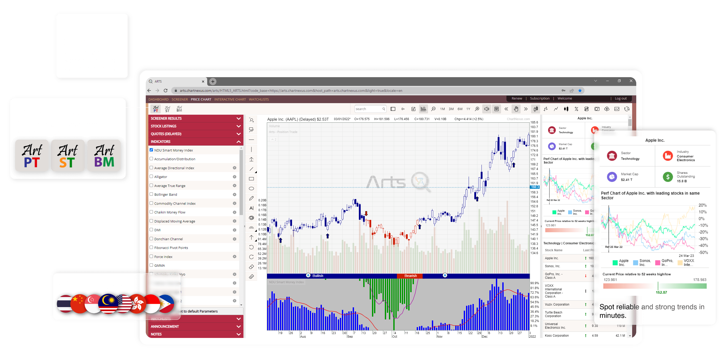Expand the Watchlists sidebar section
This screenshot has height=358, width=727.
pos(196,319)
